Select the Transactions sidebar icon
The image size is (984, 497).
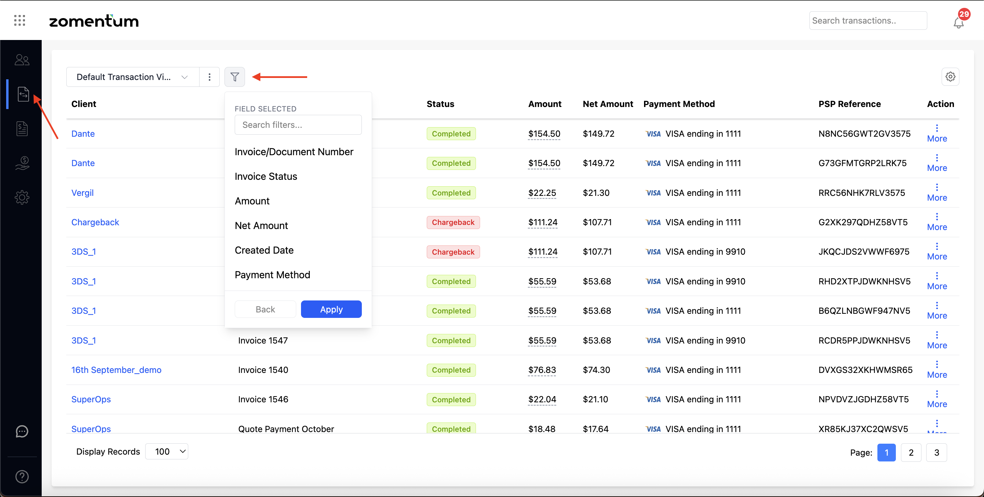[23, 94]
